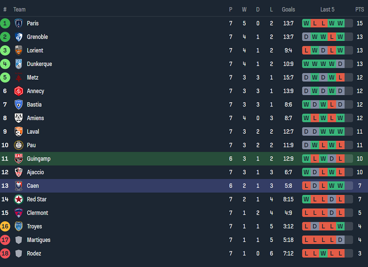Click Amiens's position number 8
This screenshot has width=368, height=267.
[x=5, y=118]
